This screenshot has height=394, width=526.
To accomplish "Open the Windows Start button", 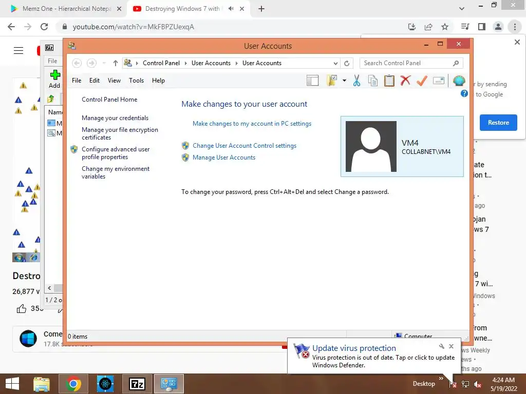I will click(x=12, y=384).
